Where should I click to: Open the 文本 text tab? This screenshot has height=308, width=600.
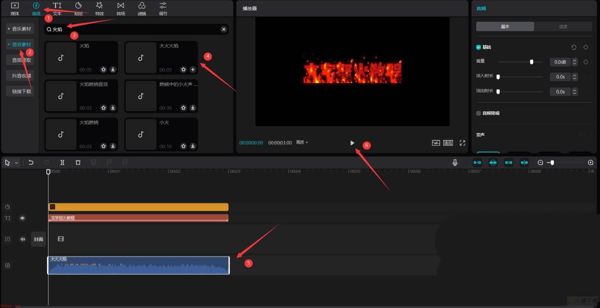point(57,9)
